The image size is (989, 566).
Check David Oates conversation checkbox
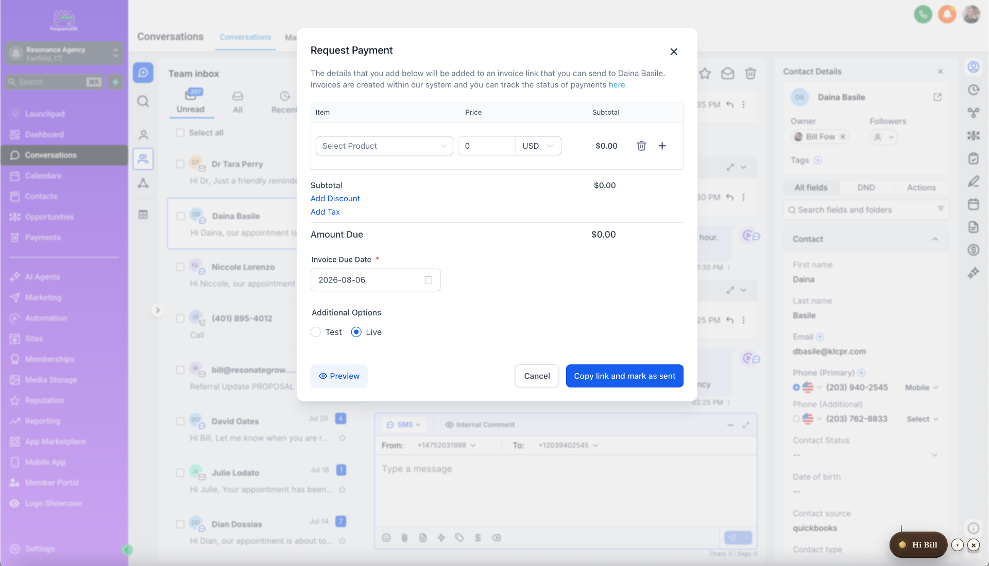point(180,421)
